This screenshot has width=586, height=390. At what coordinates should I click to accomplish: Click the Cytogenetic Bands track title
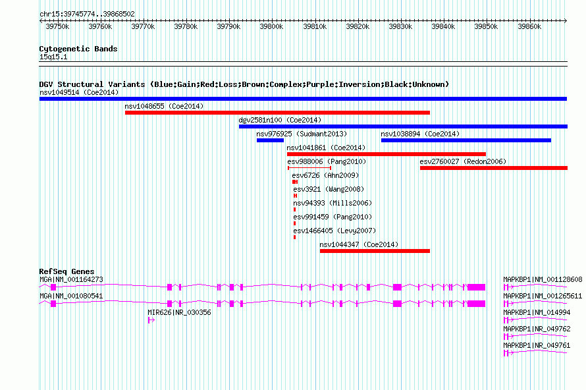(x=78, y=49)
